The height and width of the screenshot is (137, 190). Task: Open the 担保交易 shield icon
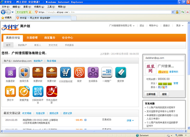click(x=24, y=72)
